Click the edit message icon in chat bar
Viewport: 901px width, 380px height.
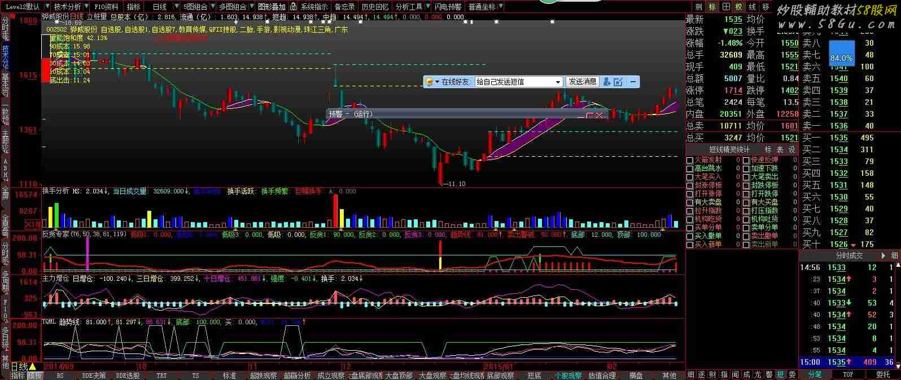point(618,82)
